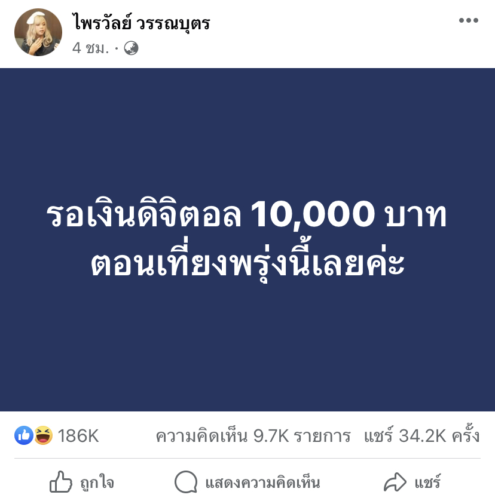Select the แชร์ share button label

point(427,482)
